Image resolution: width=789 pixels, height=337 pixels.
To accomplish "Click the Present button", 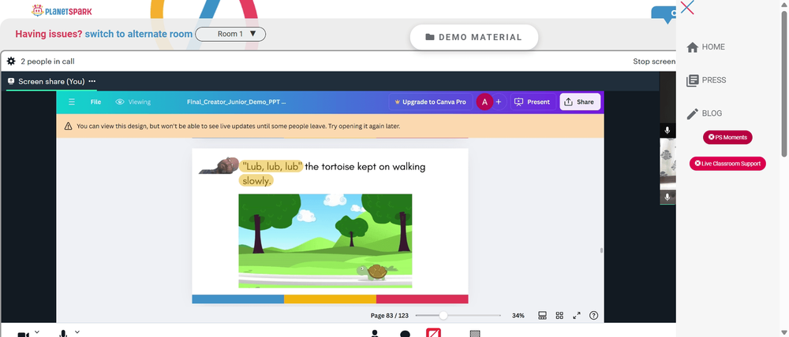I will (x=533, y=102).
